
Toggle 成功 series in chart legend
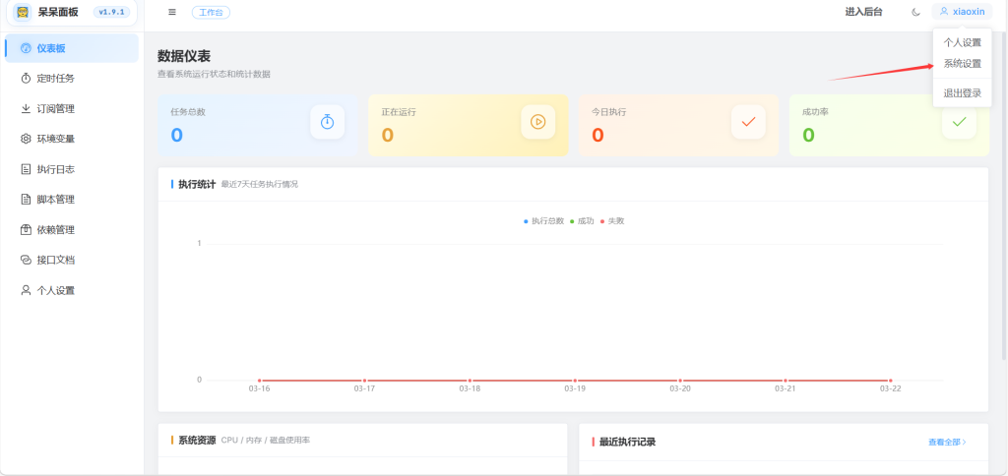581,221
